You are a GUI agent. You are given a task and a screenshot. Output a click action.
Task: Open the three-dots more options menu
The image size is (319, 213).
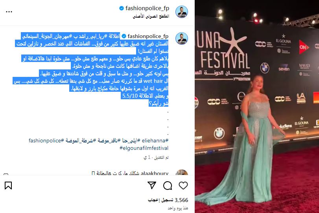tap(9, 12)
